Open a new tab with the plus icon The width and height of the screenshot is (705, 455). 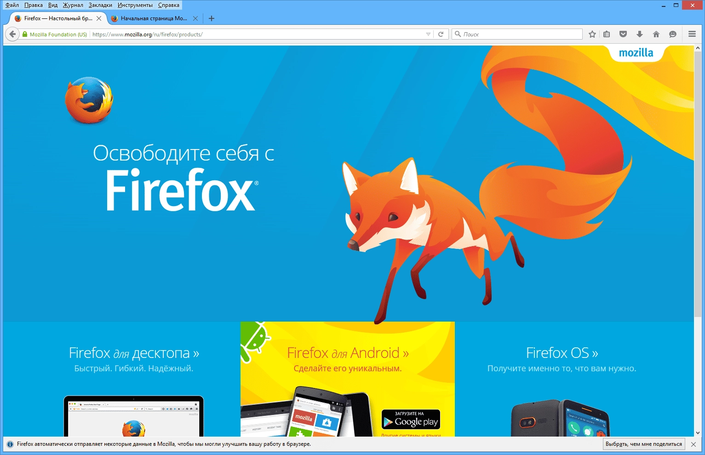pyautogui.click(x=212, y=18)
